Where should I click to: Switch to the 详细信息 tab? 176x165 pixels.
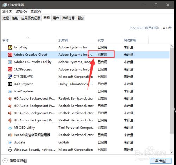point(68,18)
